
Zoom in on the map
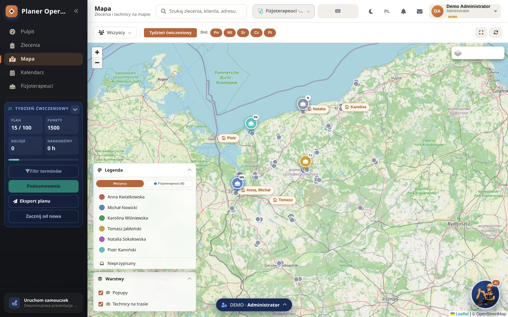pyautogui.click(x=97, y=52)
